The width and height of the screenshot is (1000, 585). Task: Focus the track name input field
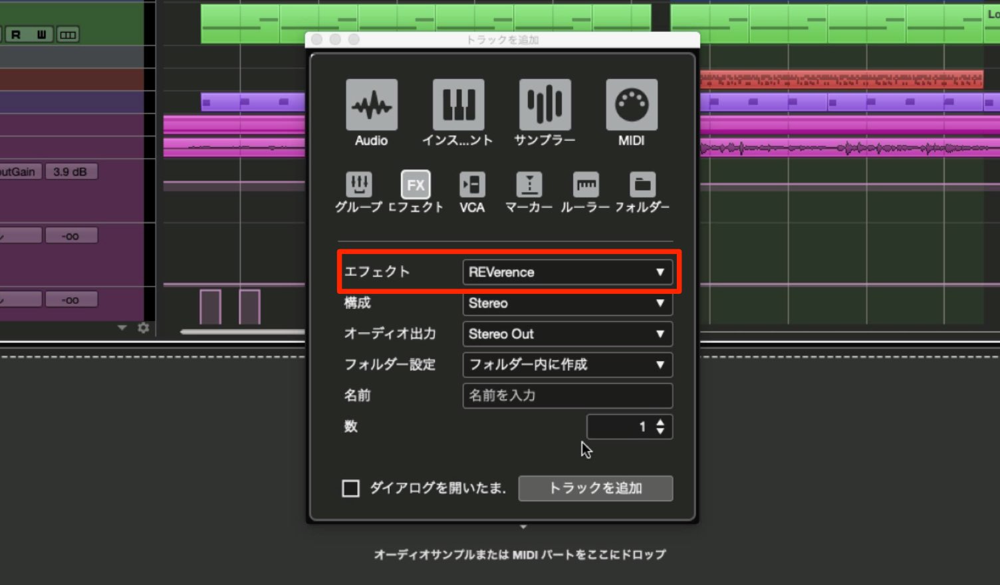567,396
